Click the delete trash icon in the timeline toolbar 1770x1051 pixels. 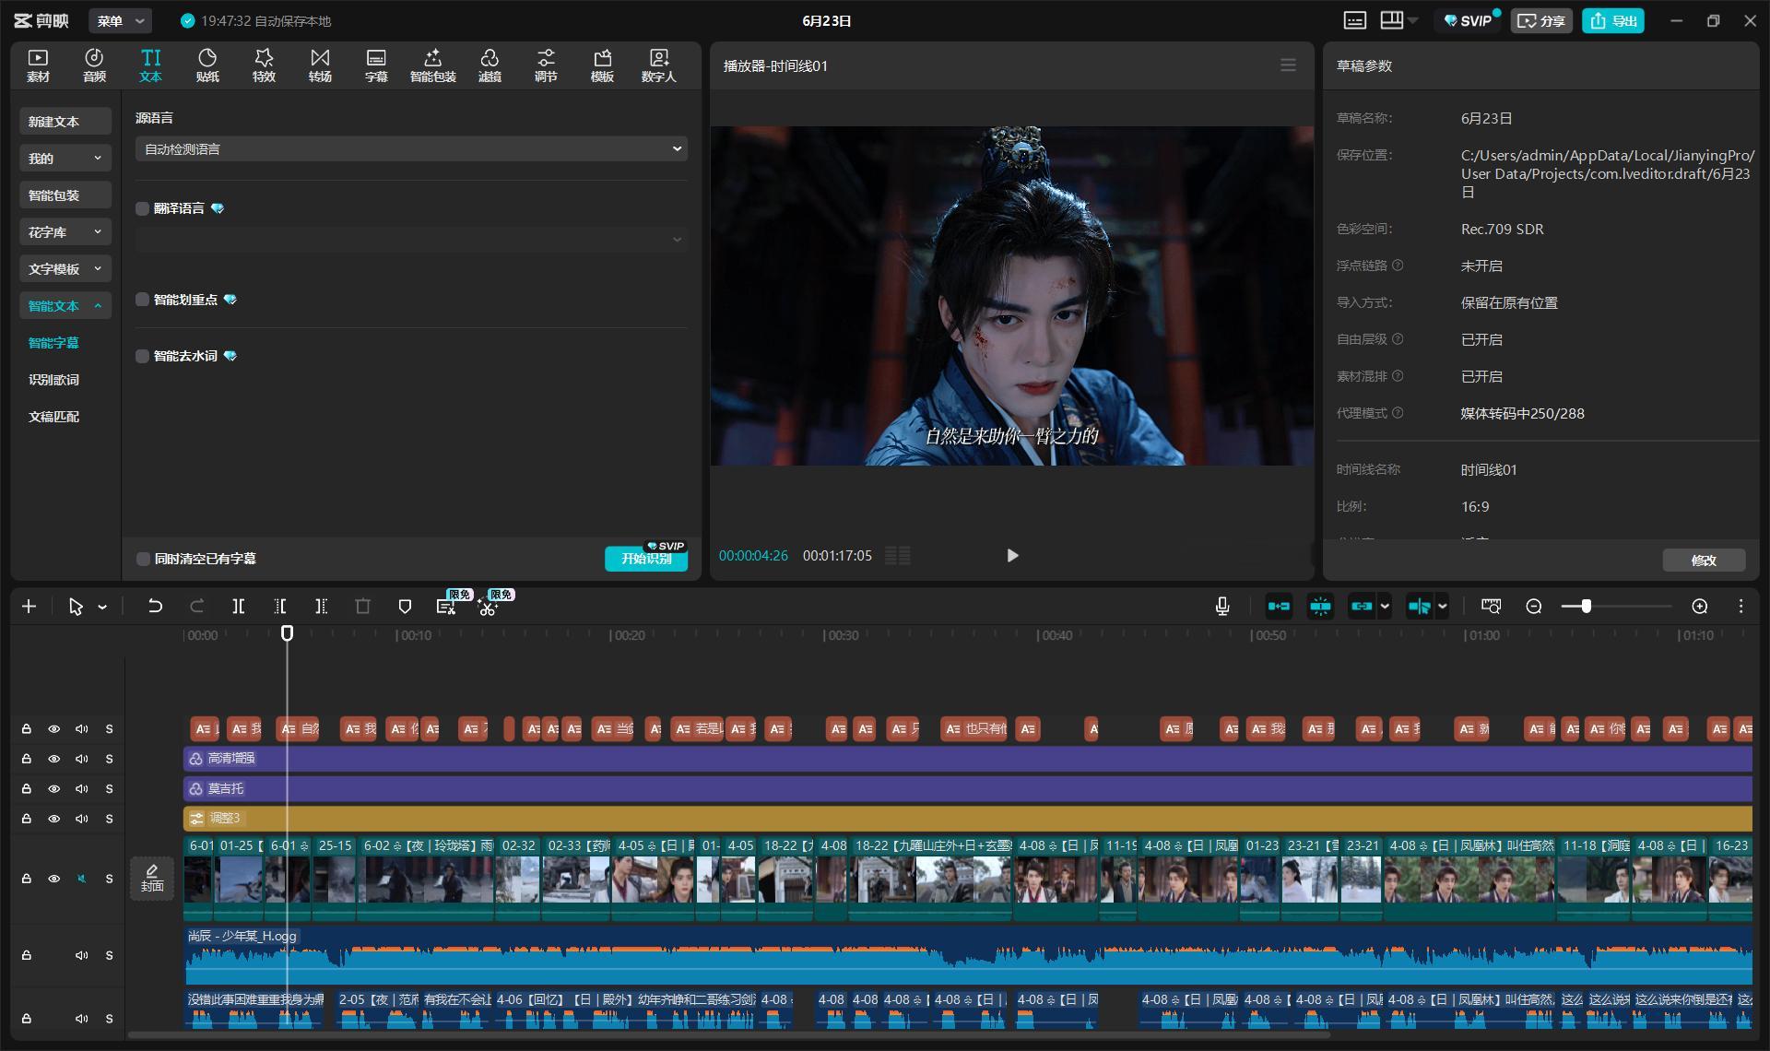coord(362,607)
